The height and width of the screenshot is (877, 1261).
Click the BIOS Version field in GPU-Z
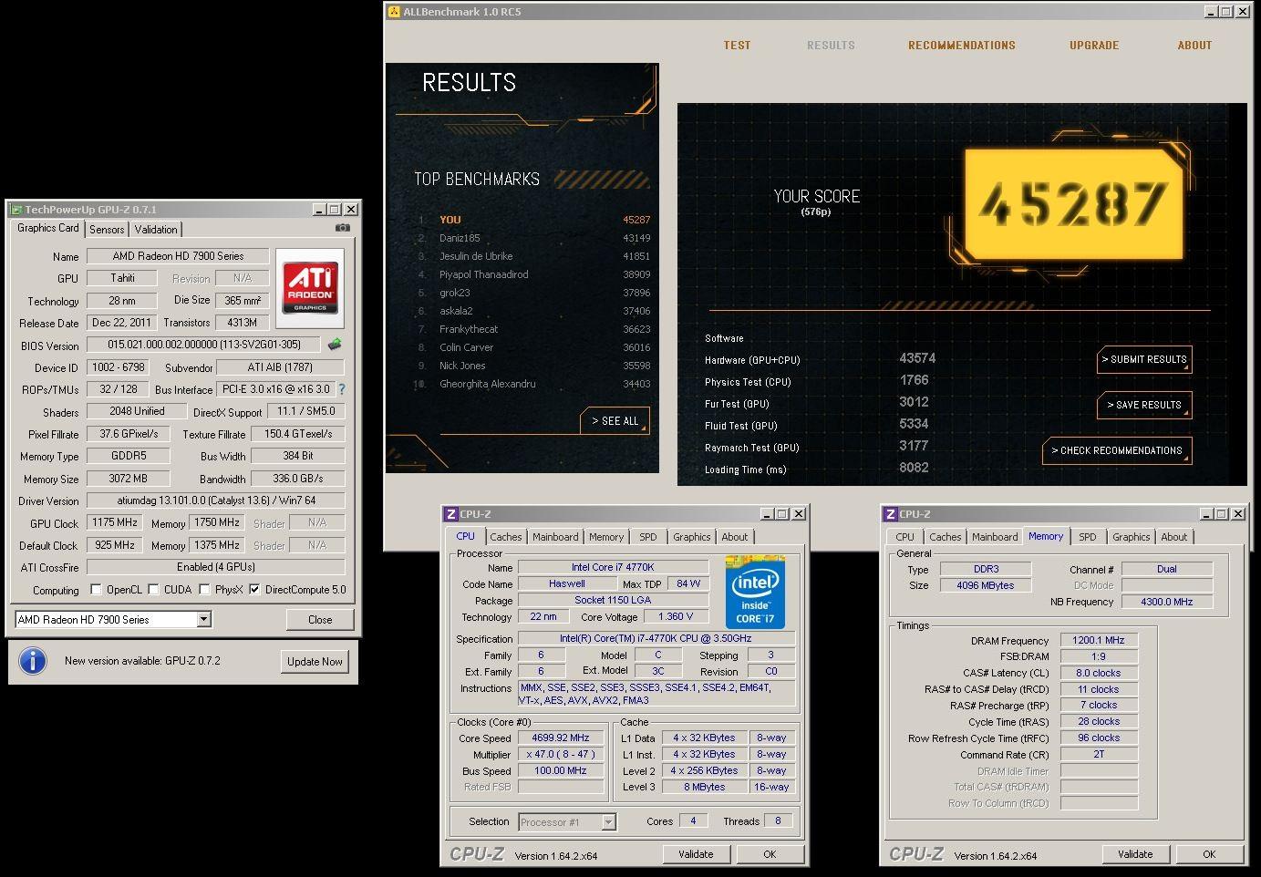204,345
